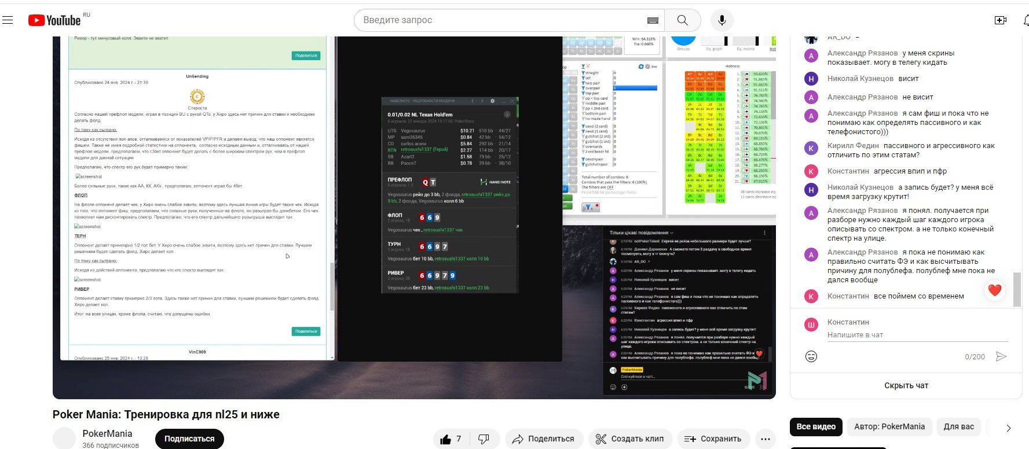The image size is (1029, 449).
Task: Click the red heart reaction in chat
Action: [995, 290]
